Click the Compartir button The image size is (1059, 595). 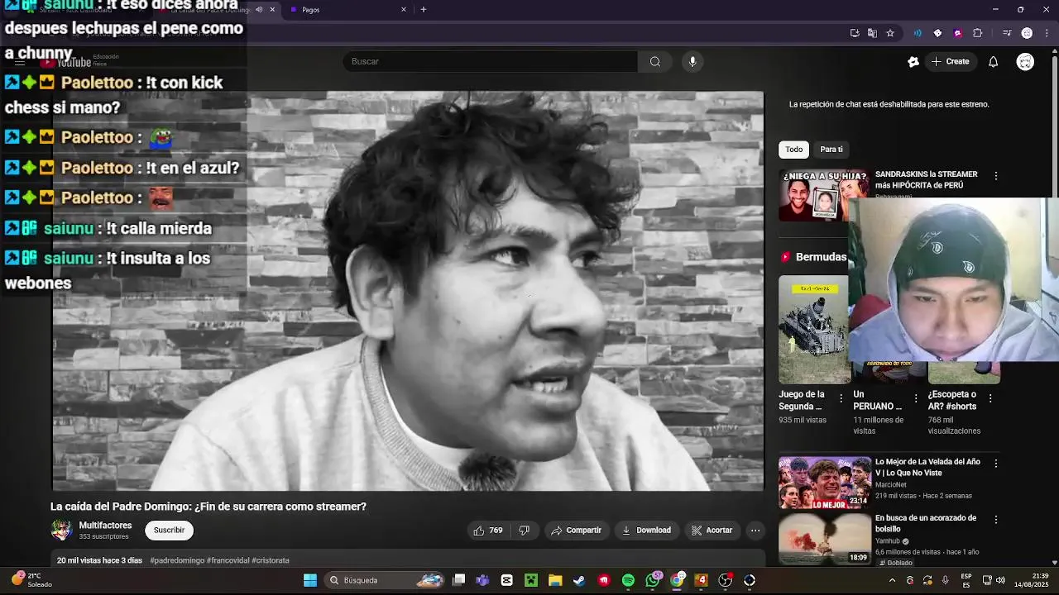576,531
